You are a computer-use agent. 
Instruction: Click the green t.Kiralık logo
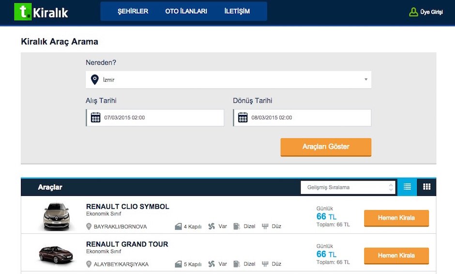(x=41, y=12)
